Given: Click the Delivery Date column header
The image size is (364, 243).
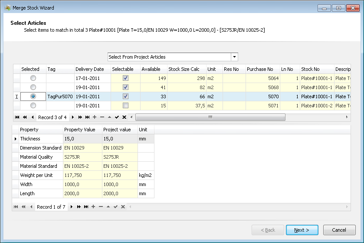Looking at the screenshot, I should point(89,69).
